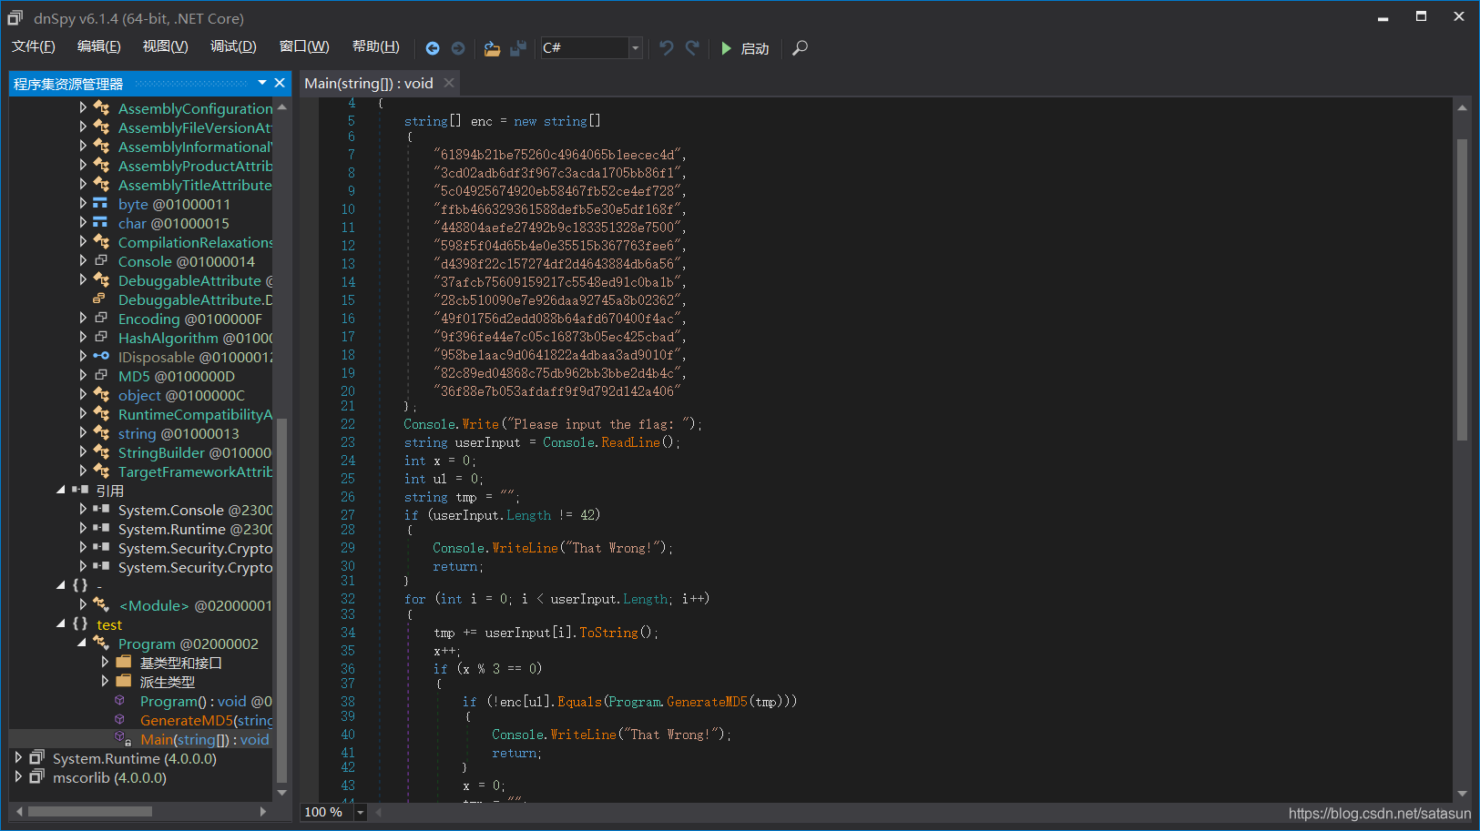Screen dimensions: 1480x831
Task: Select AssemblyTitleAttribute in the tree
Action: click(x=195, y=185)
